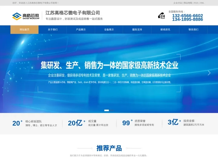Open the 网站首页 navigation tab
Viewport: 218px width, 164px height.
25,29
